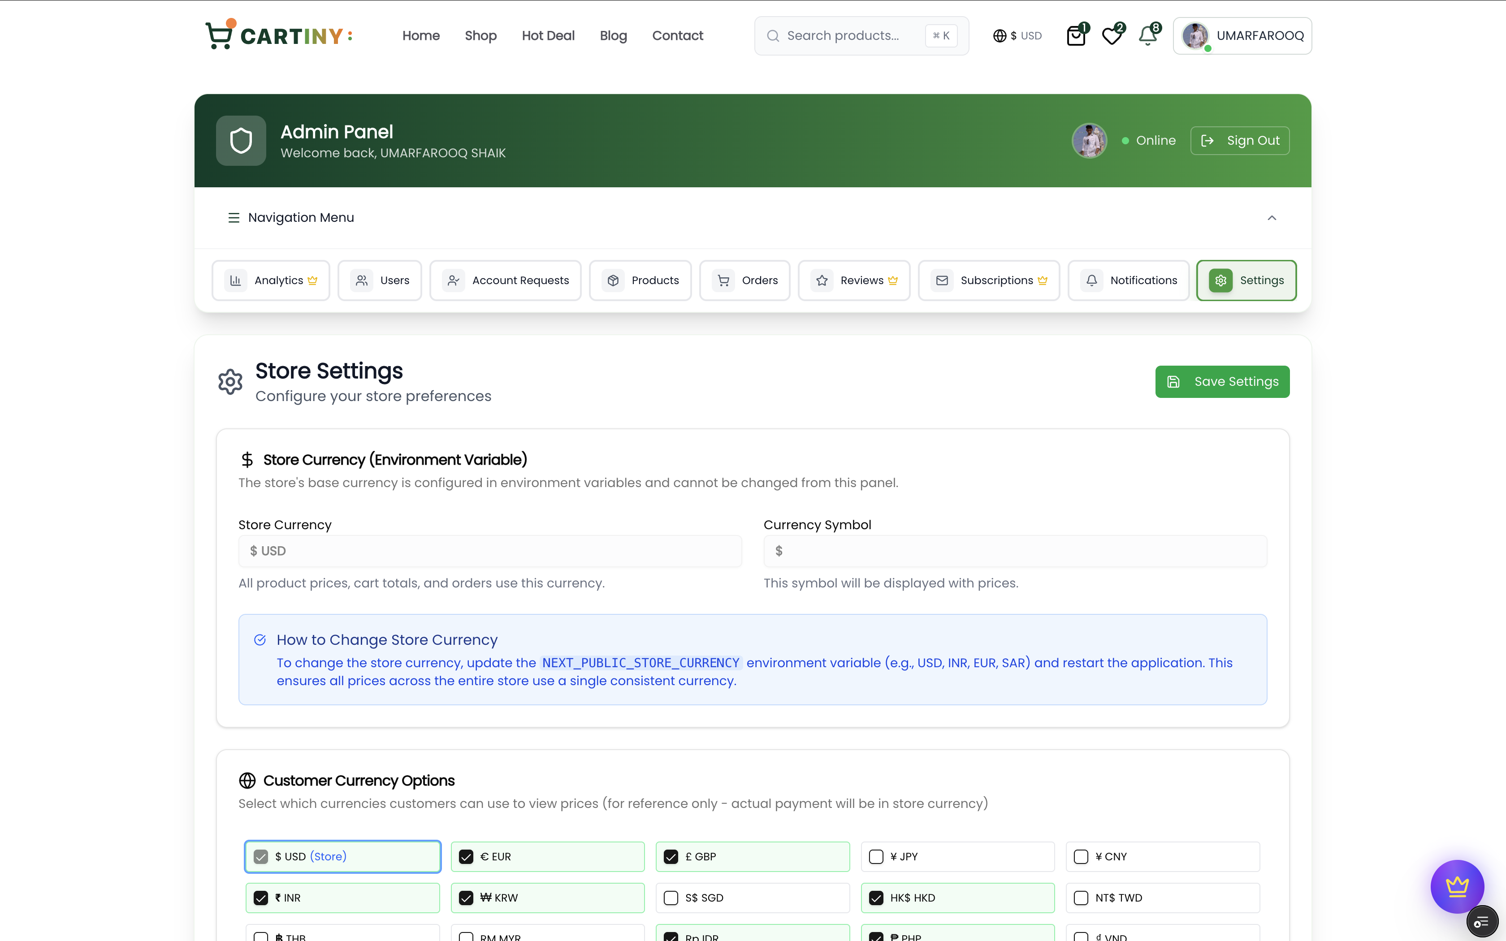Open the $ USD currency selector
The image size is (1506, 941).
[1017, 35]
